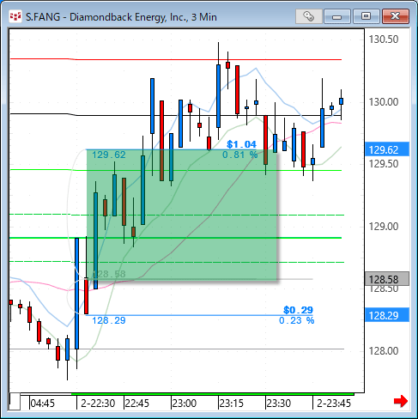Click the 22:45 time axis label
The height and width of the screenshot is (419, 418).
136,404
